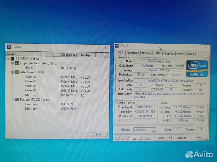Select the Core #3 row

[30, 90]
